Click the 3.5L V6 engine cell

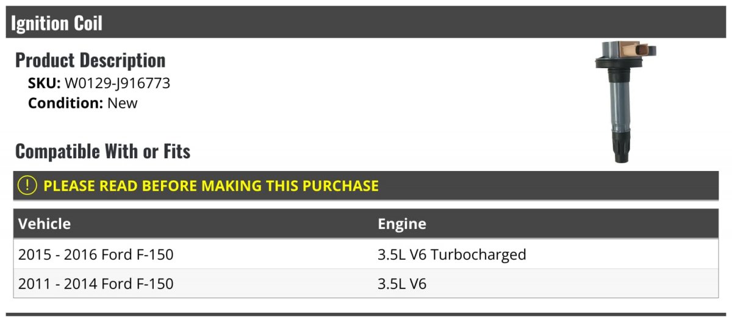[x=402, y=284]
